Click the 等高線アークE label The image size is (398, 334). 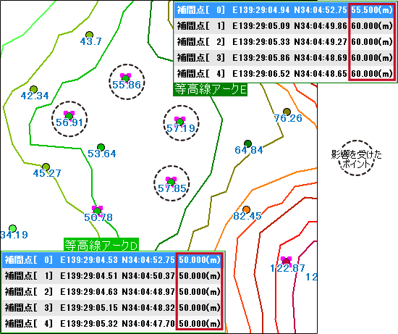tap(211, 89)
